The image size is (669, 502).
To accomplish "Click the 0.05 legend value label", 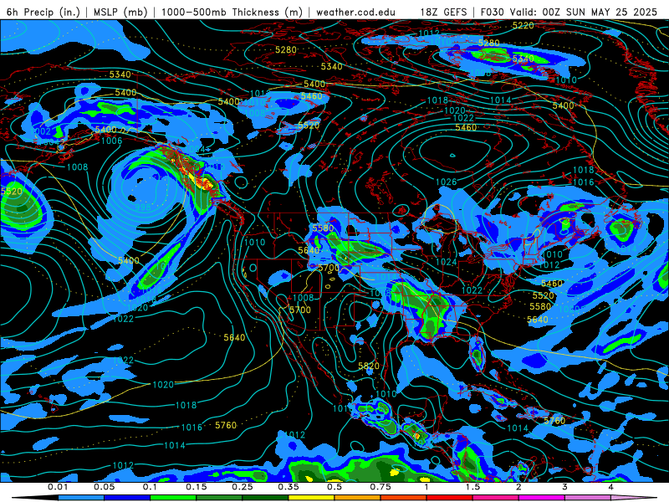I will pos(104,487).
